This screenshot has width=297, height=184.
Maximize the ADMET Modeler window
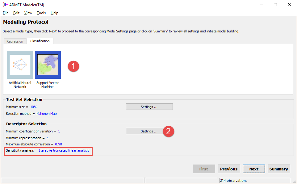point(275,5)
